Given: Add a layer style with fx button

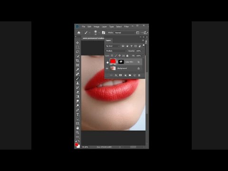Looking at the screenshot, I should point(116,75).
